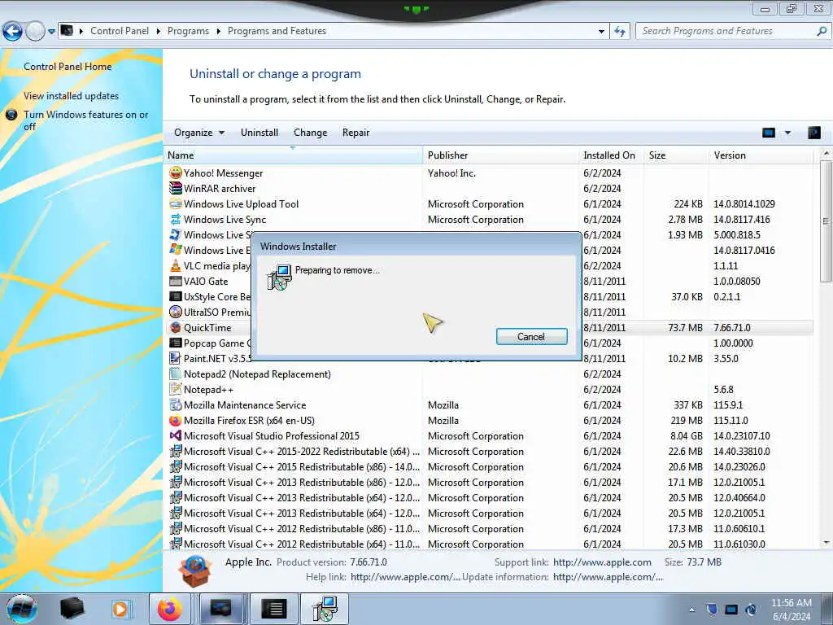
Task: Click version 14.0.8014.1029 cell
Action: (744, 203)
